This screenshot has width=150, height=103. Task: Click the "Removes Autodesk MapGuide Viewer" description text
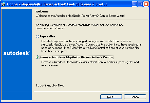(90, 64)
